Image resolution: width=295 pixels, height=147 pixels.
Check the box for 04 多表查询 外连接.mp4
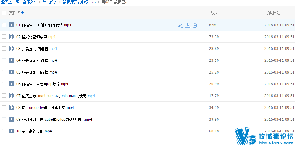tap(4, 60)
